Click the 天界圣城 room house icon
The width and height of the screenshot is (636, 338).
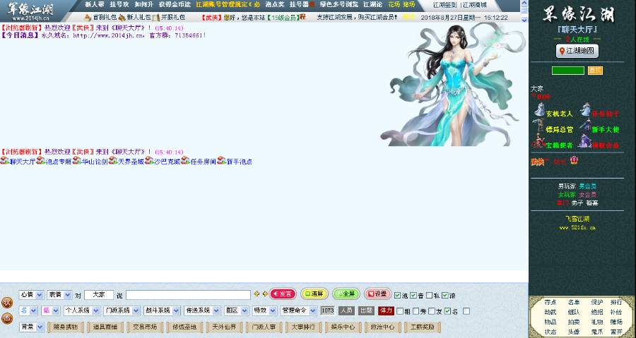click(x=113, y=161)
